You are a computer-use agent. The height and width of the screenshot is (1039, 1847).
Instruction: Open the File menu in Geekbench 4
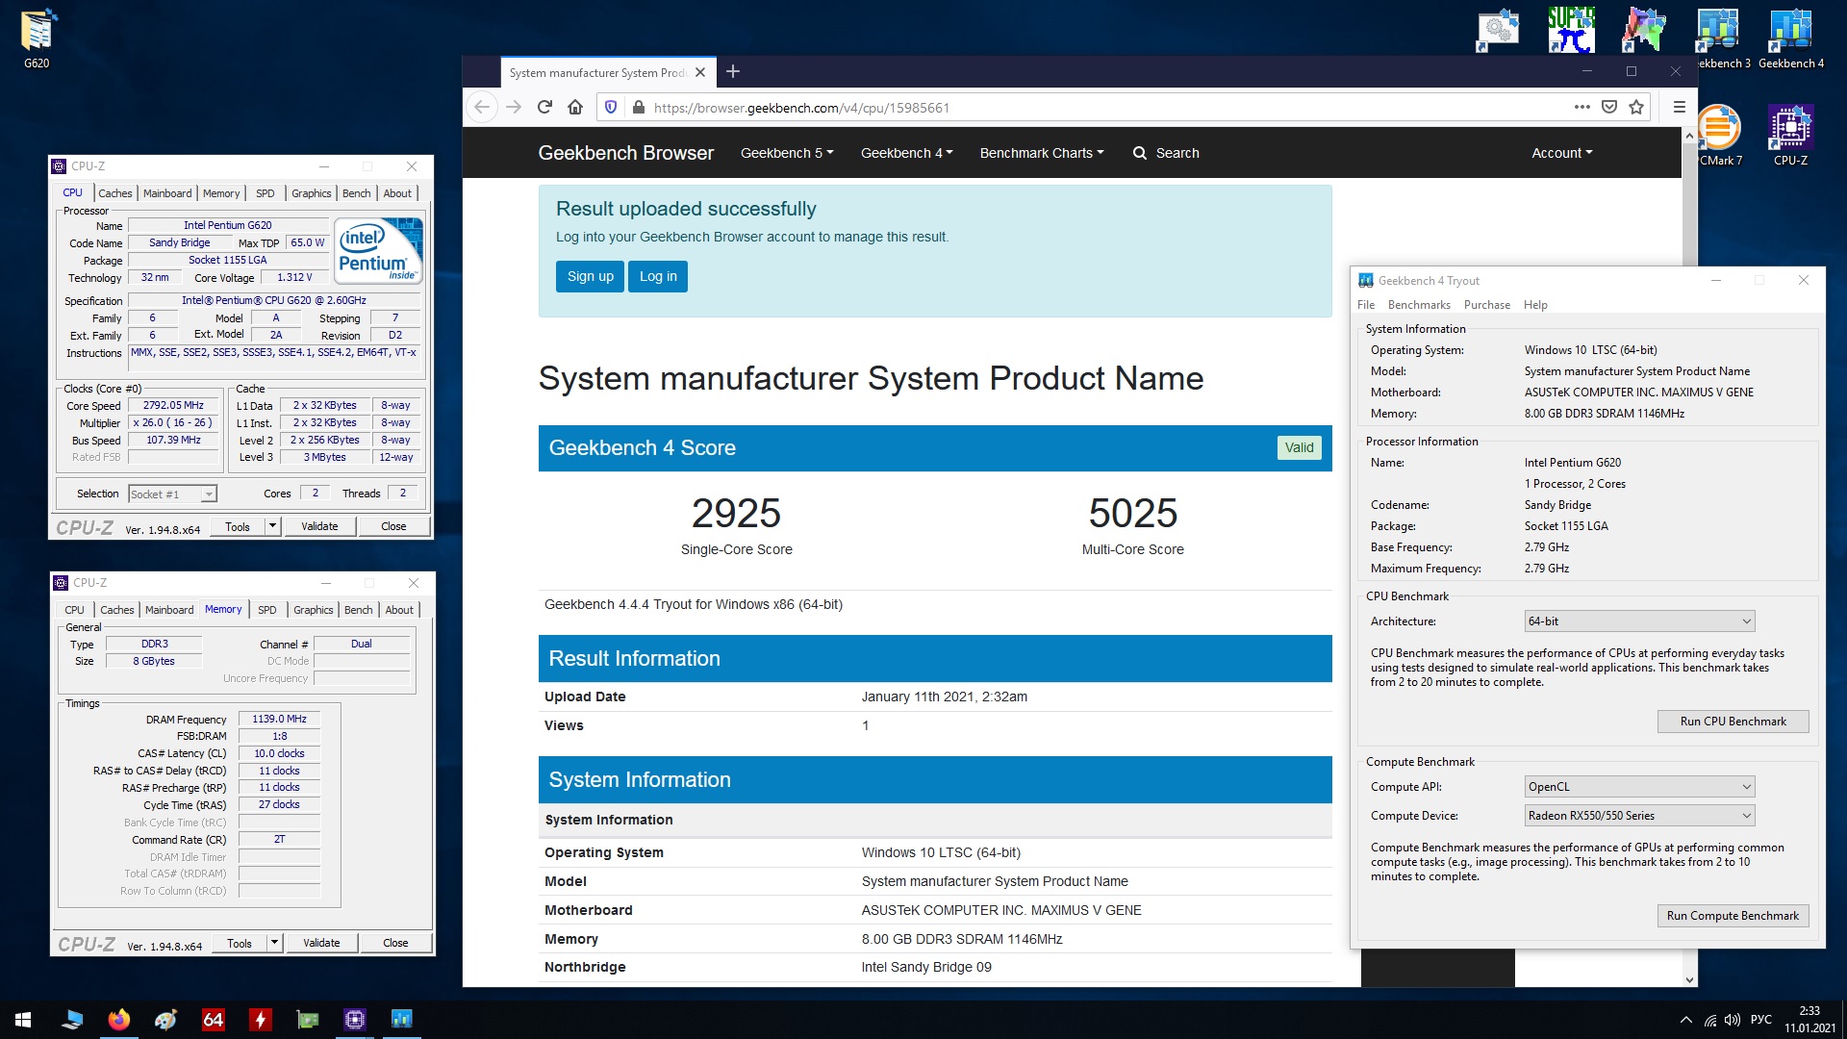[x=1366, y=305]
